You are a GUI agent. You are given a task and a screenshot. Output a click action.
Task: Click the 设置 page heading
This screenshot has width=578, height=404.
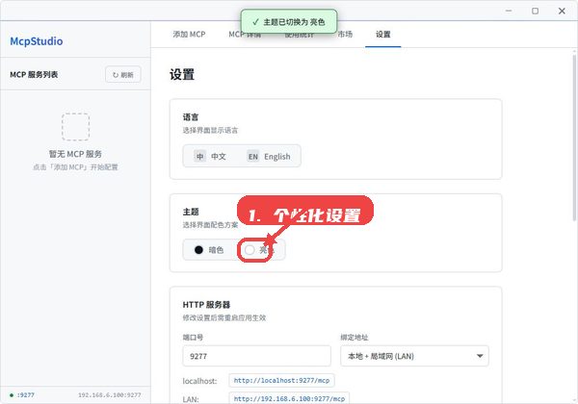point(182,75)
